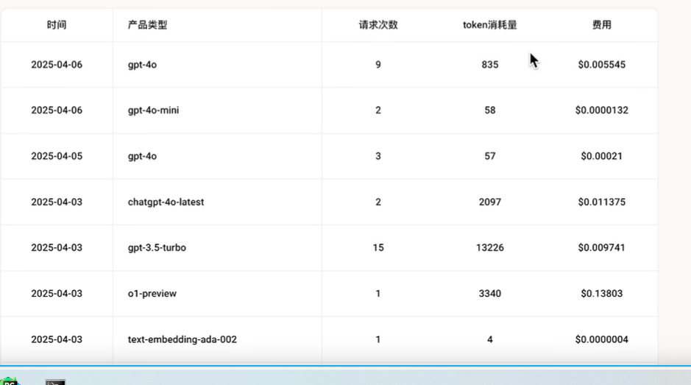Viewport: 691px width, 385px height.
Task: Select the date in the o1-preview row
Action: click(x=57, y=294)
